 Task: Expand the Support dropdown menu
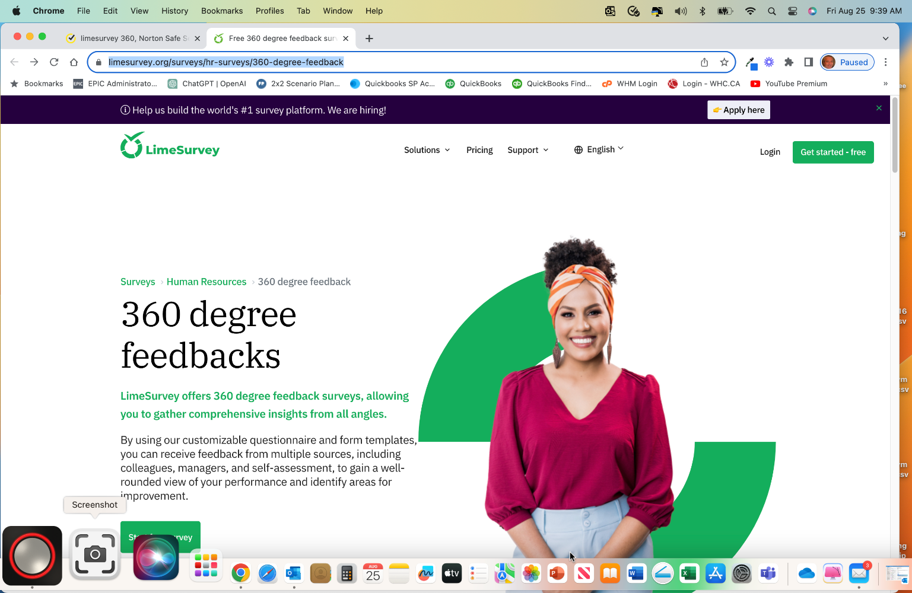pyautogui.click(x=528, y=150)
